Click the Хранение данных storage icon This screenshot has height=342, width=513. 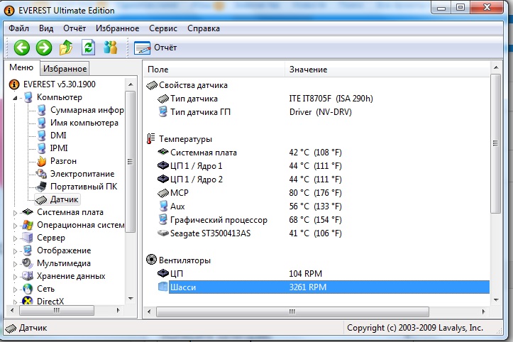pos(28,276)
